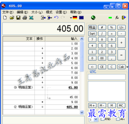Toggle the RND checkbox

click(x=102, y=119)
